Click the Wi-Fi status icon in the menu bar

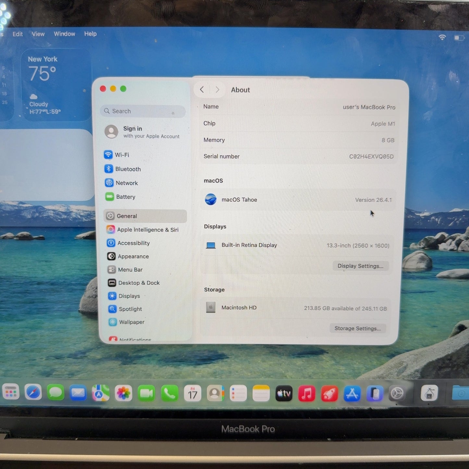click(442, 37)
